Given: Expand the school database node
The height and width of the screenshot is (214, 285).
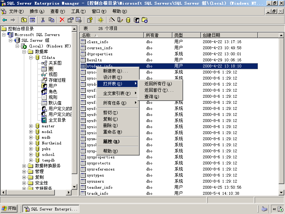Looking at the screenshot, I should tap(31, 154).
